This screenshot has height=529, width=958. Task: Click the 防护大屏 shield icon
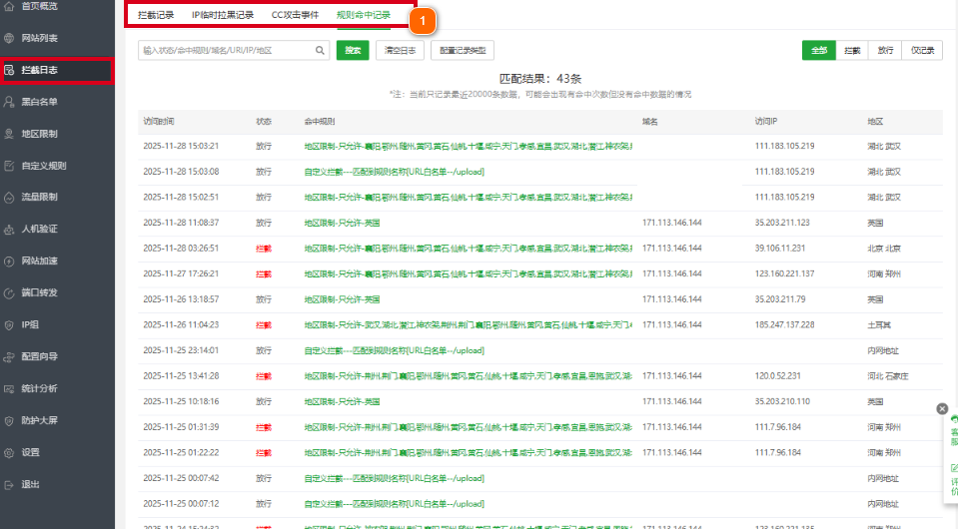(9, 421)
